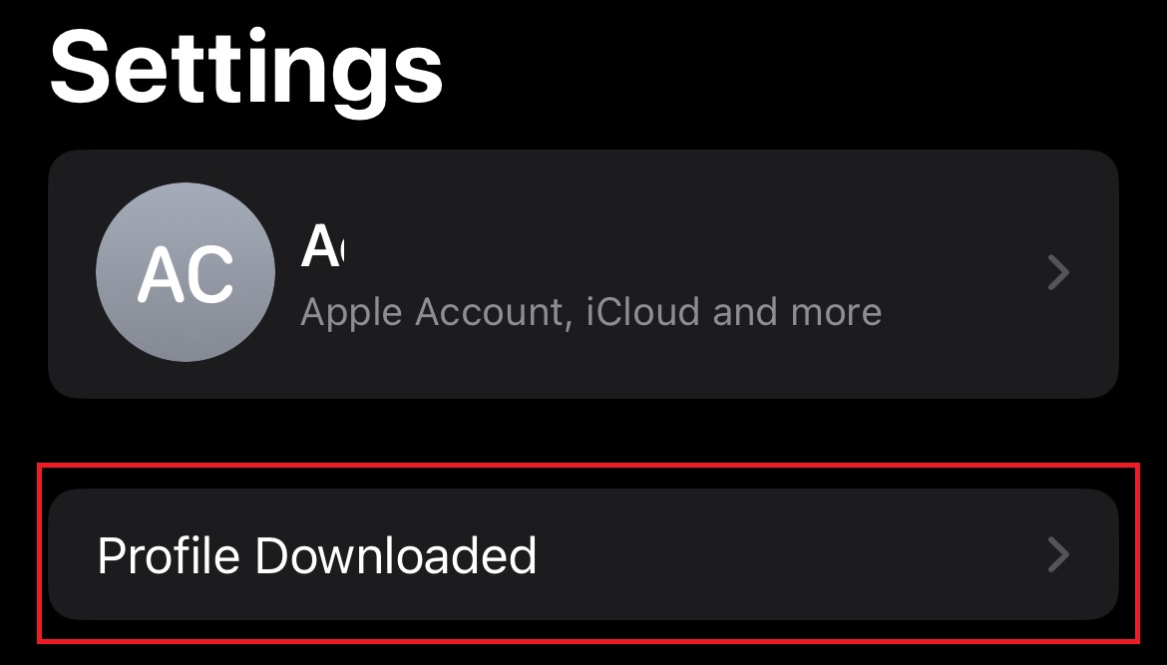The image size is (1167, 665).
Task: Select the Apple Account row
Action: click(583, 273)
